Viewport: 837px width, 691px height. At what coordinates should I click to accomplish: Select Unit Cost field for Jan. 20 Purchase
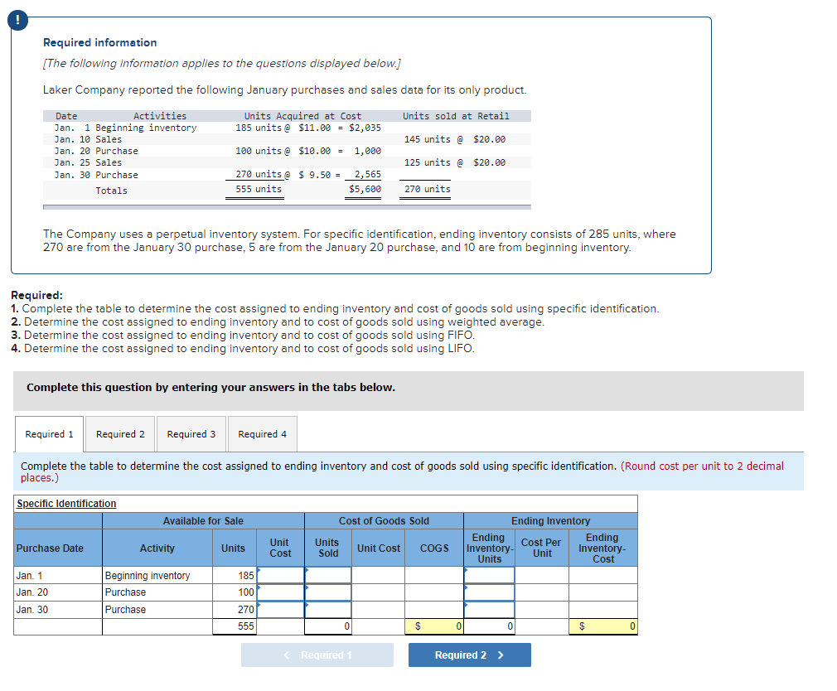tap(280, 592)
